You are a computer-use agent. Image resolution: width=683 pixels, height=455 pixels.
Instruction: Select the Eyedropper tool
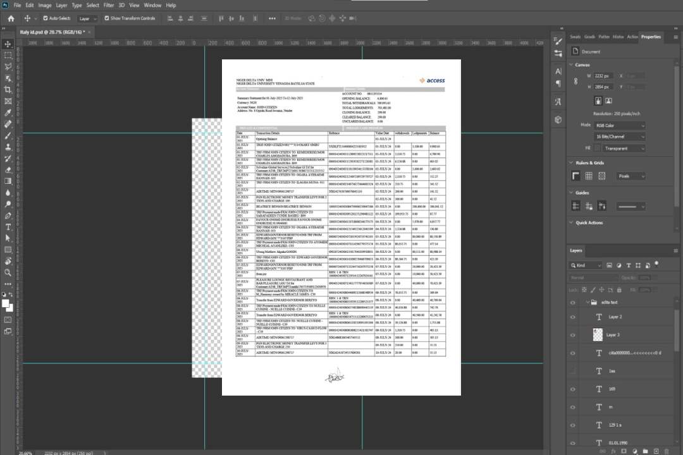(8, 112)
